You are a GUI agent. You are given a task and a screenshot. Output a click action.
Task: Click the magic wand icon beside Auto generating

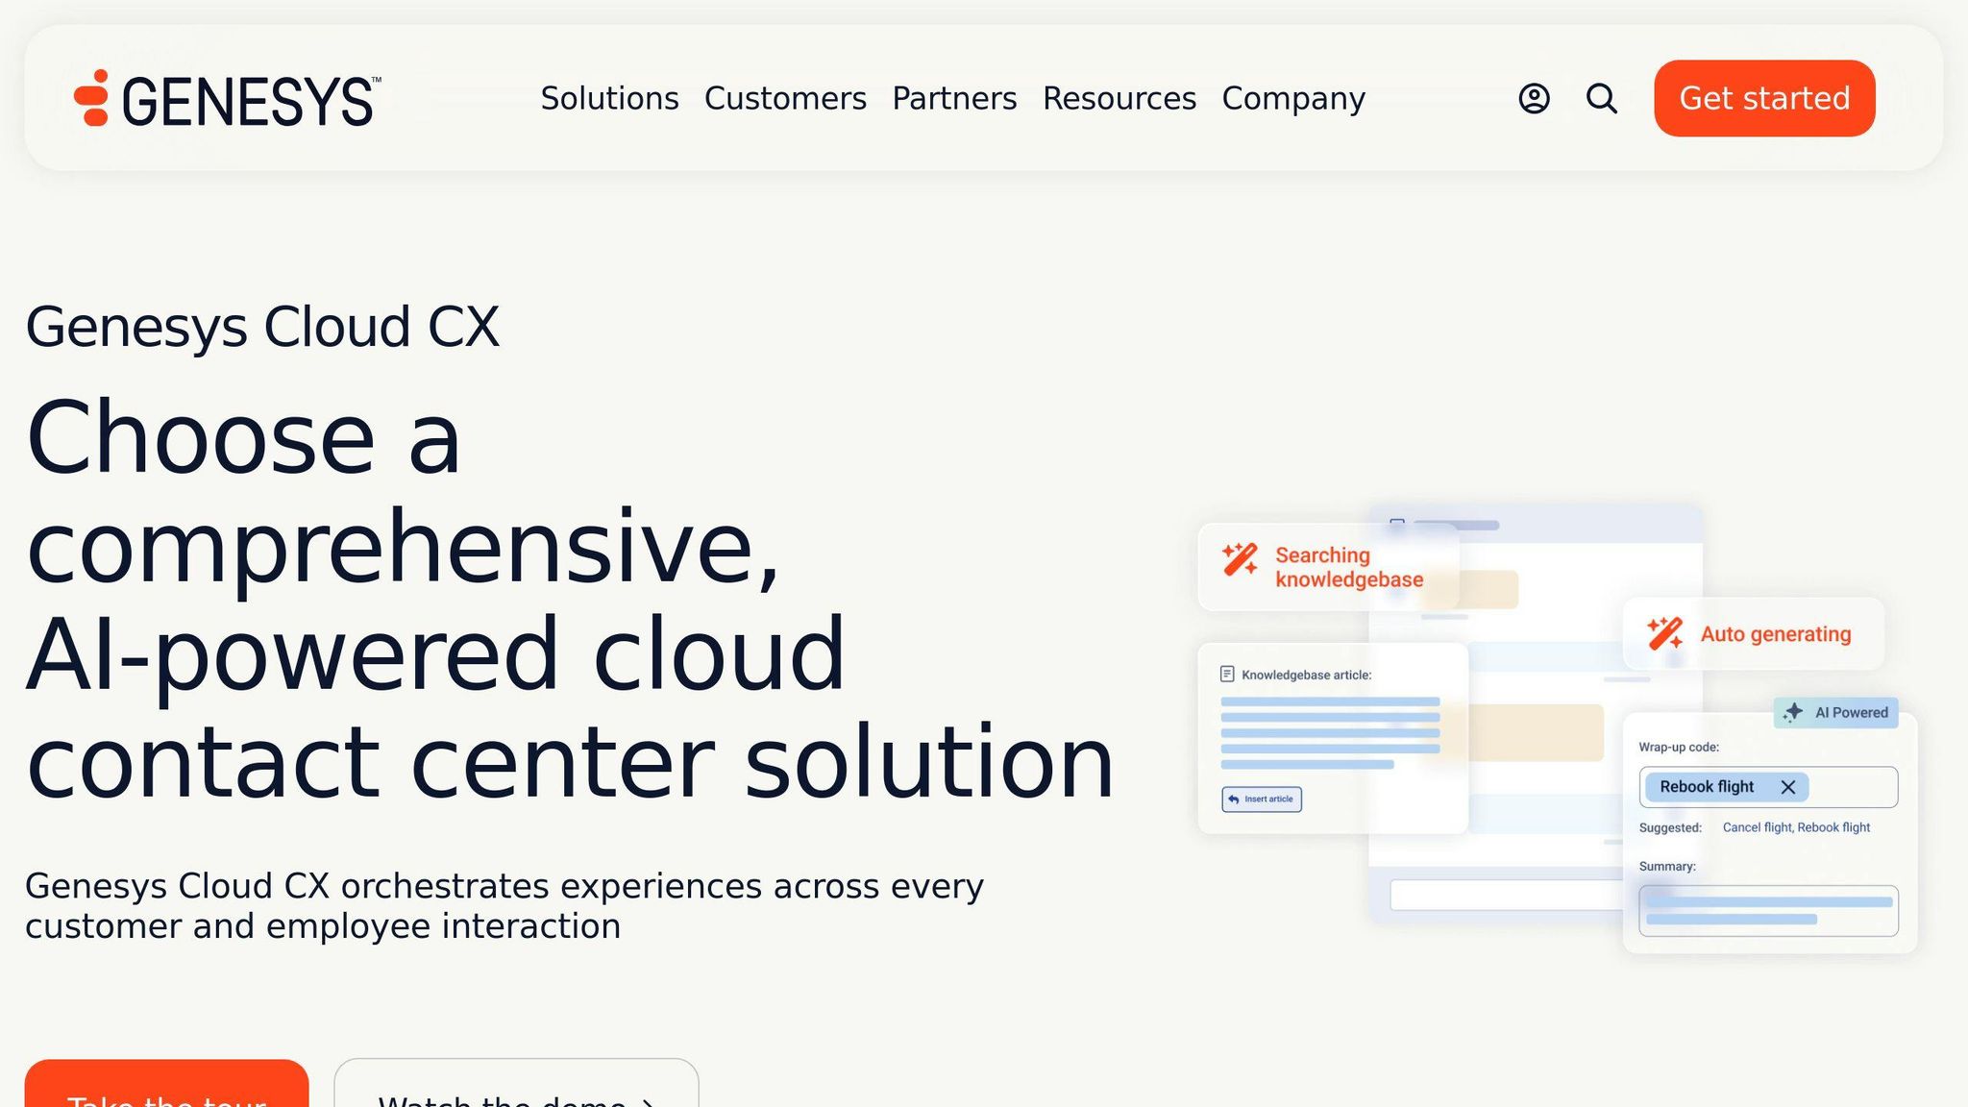coord(1664,633)
